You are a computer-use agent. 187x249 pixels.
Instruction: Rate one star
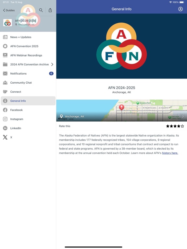(168, 126)
